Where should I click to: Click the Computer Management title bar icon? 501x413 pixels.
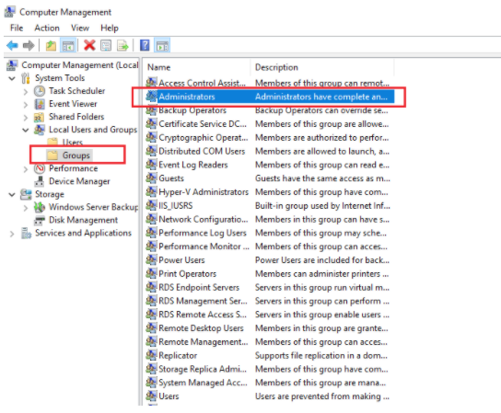coord(9,12)
